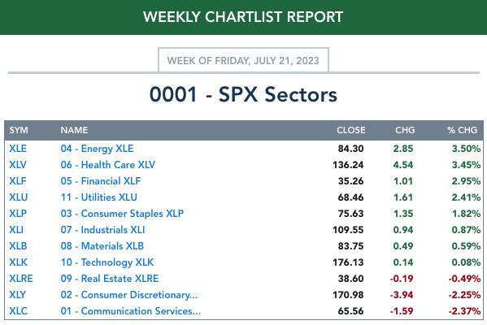Click the XLY ticker symbol

point(17,295)
